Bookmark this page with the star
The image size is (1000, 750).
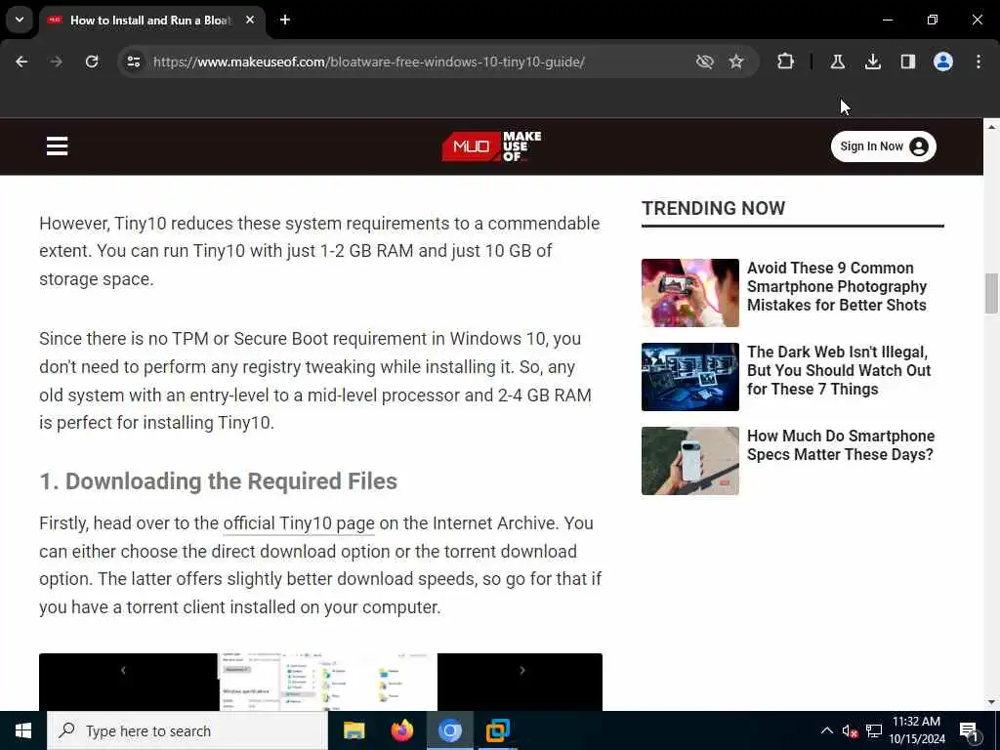pos(736,62)
